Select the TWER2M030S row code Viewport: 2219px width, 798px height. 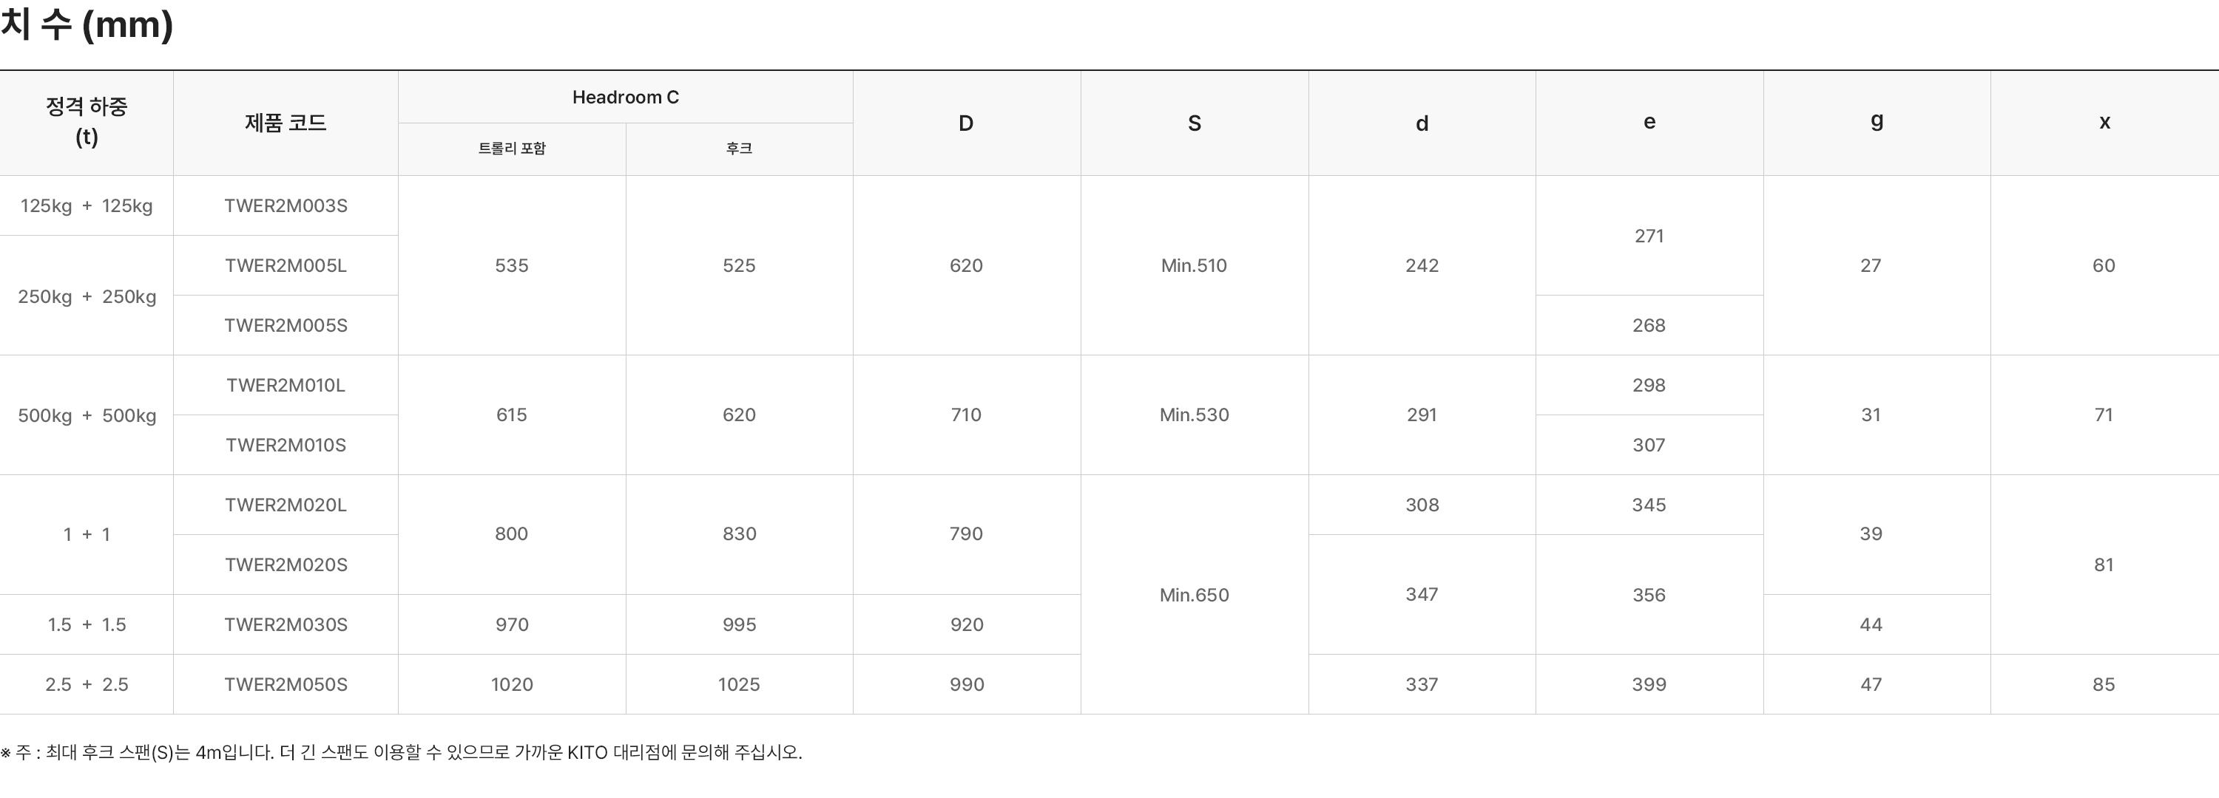[x=285, y=624]
